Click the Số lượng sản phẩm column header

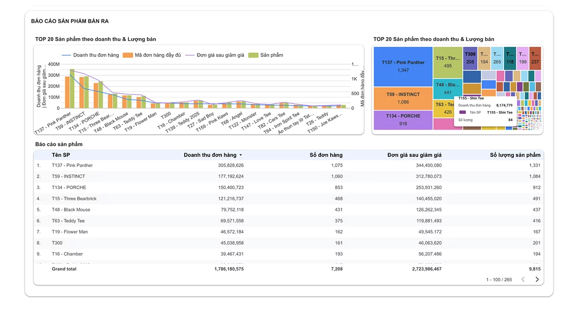point(515,155)
